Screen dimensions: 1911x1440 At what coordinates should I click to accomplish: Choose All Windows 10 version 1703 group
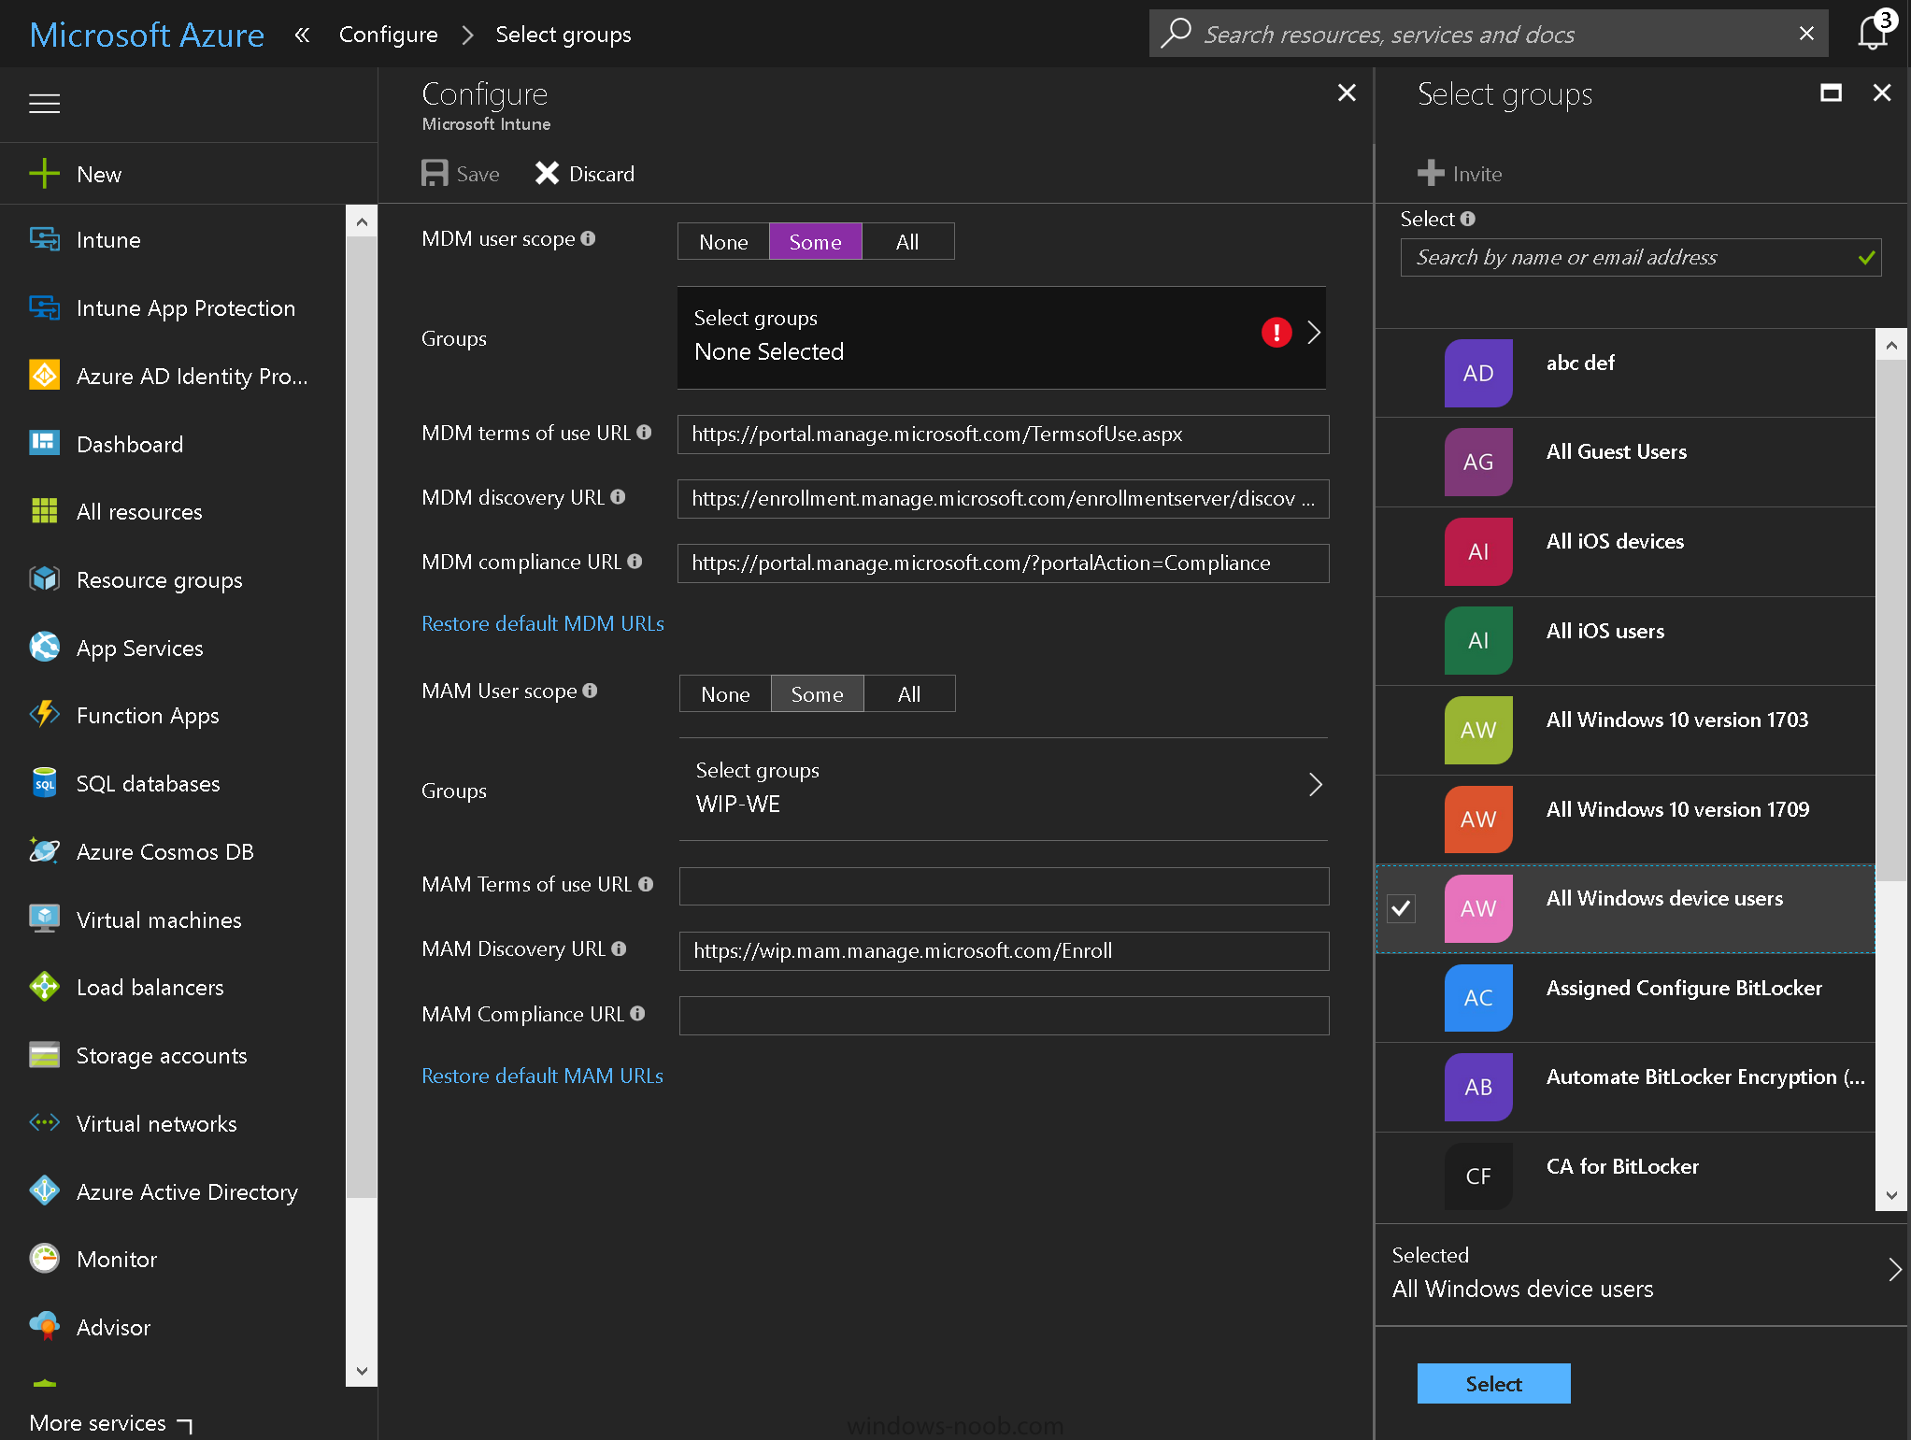(x=1624, y=730)
